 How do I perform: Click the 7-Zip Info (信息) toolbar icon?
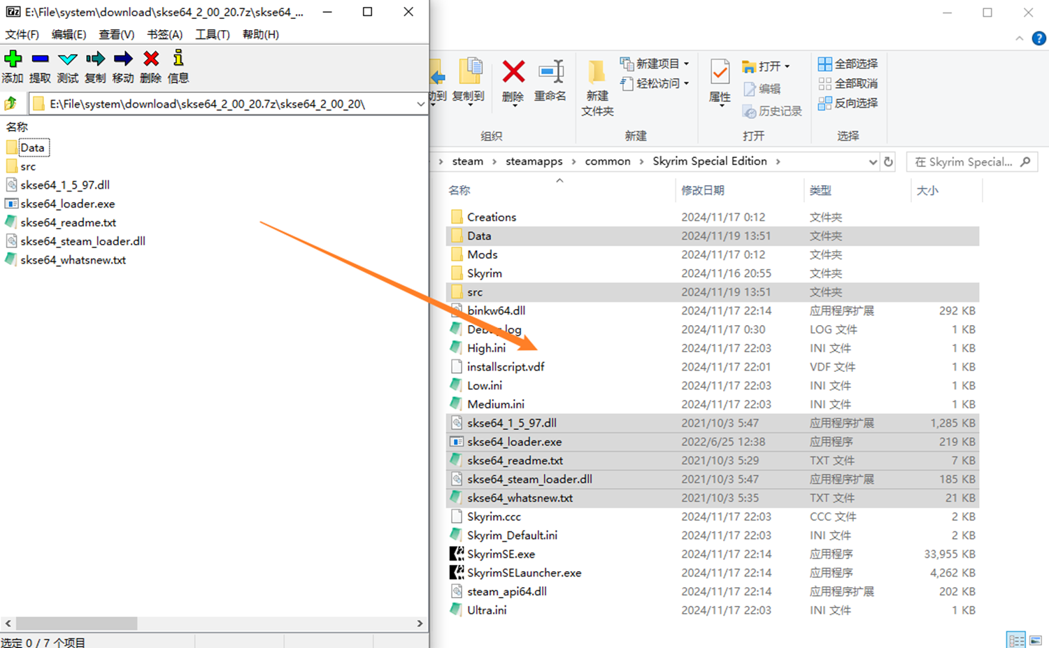(x=178, y=59)
